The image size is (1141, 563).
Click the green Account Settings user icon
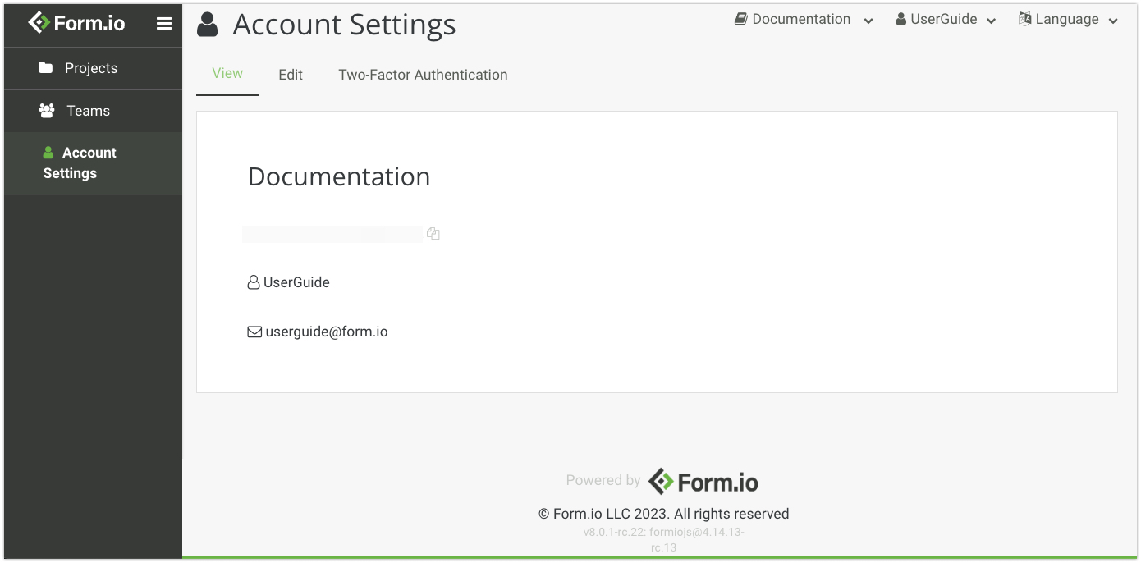pos(48,153)
